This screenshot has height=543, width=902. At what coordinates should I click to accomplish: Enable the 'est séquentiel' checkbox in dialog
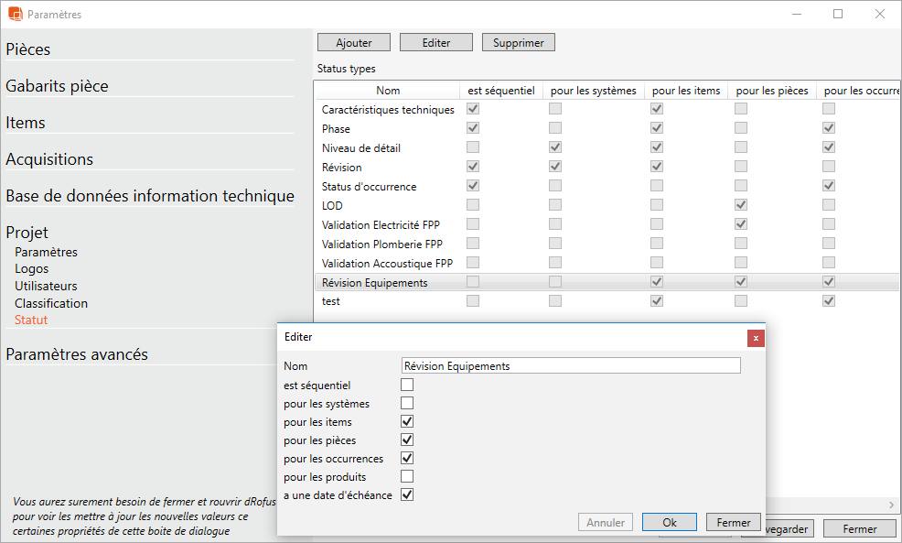pos(407,386)
